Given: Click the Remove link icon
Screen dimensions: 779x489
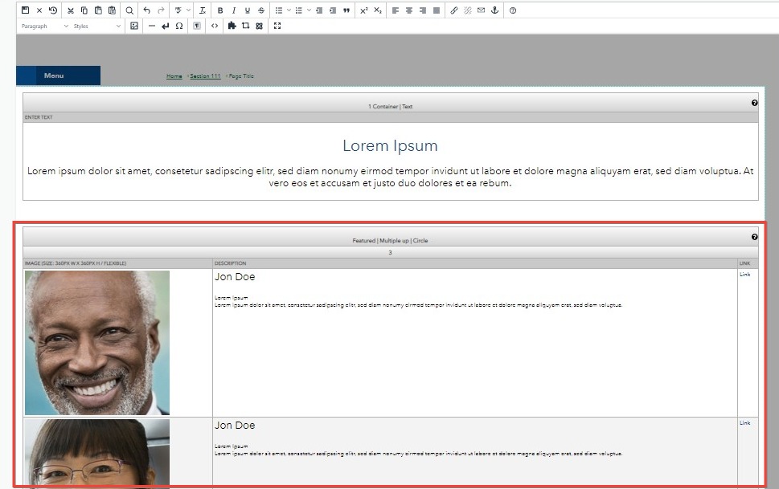Looking at the screenshot, I should (468, 10).
